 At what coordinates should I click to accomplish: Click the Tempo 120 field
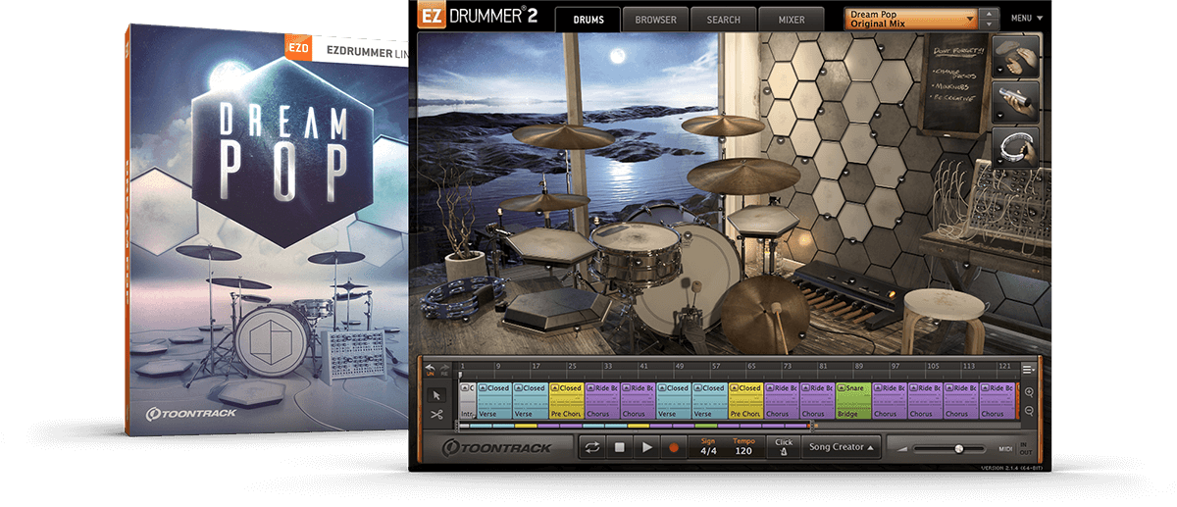pyautogui.click(x=742, y=447)
